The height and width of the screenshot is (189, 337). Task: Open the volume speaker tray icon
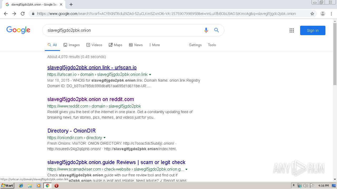305,186
